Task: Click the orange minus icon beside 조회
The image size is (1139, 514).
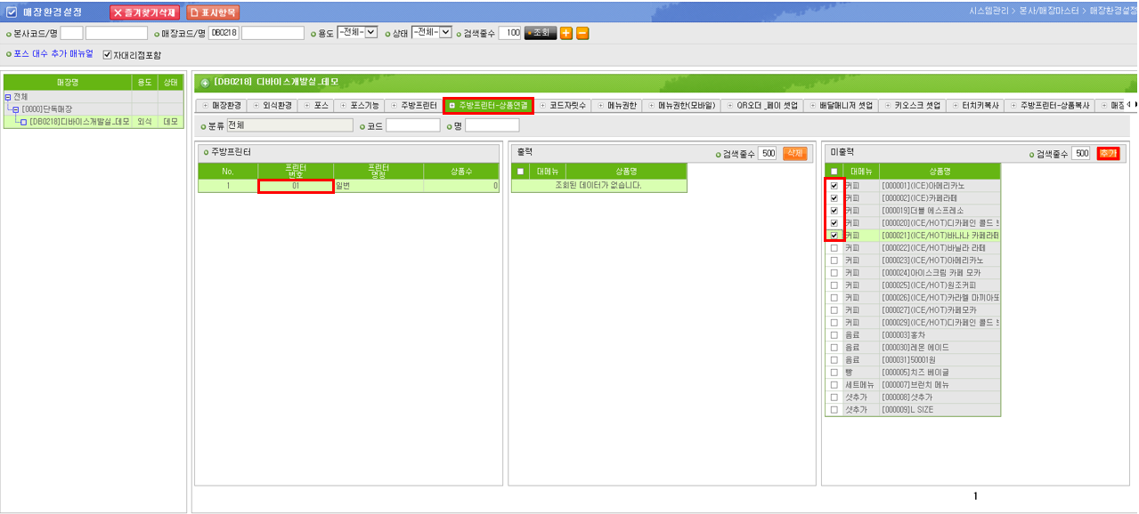Action: pyautogui.click(x=582, y=33)
